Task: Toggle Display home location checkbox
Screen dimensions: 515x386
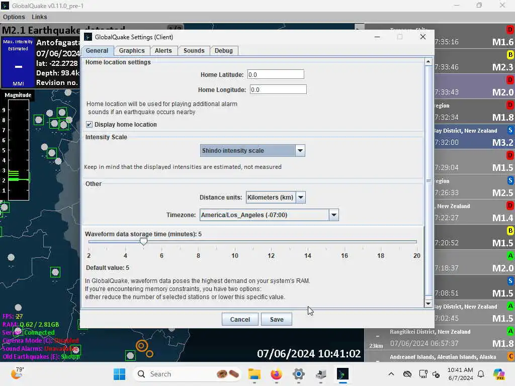Action: coord(89,125)
